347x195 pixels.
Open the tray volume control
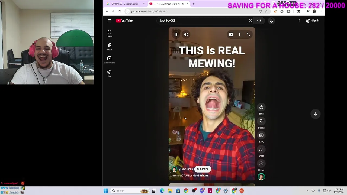click(x=329, y=191)
